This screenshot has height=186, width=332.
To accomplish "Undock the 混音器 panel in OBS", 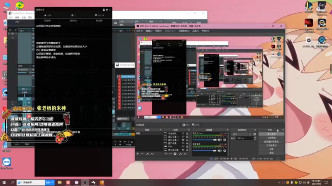I will pos(227,130).
